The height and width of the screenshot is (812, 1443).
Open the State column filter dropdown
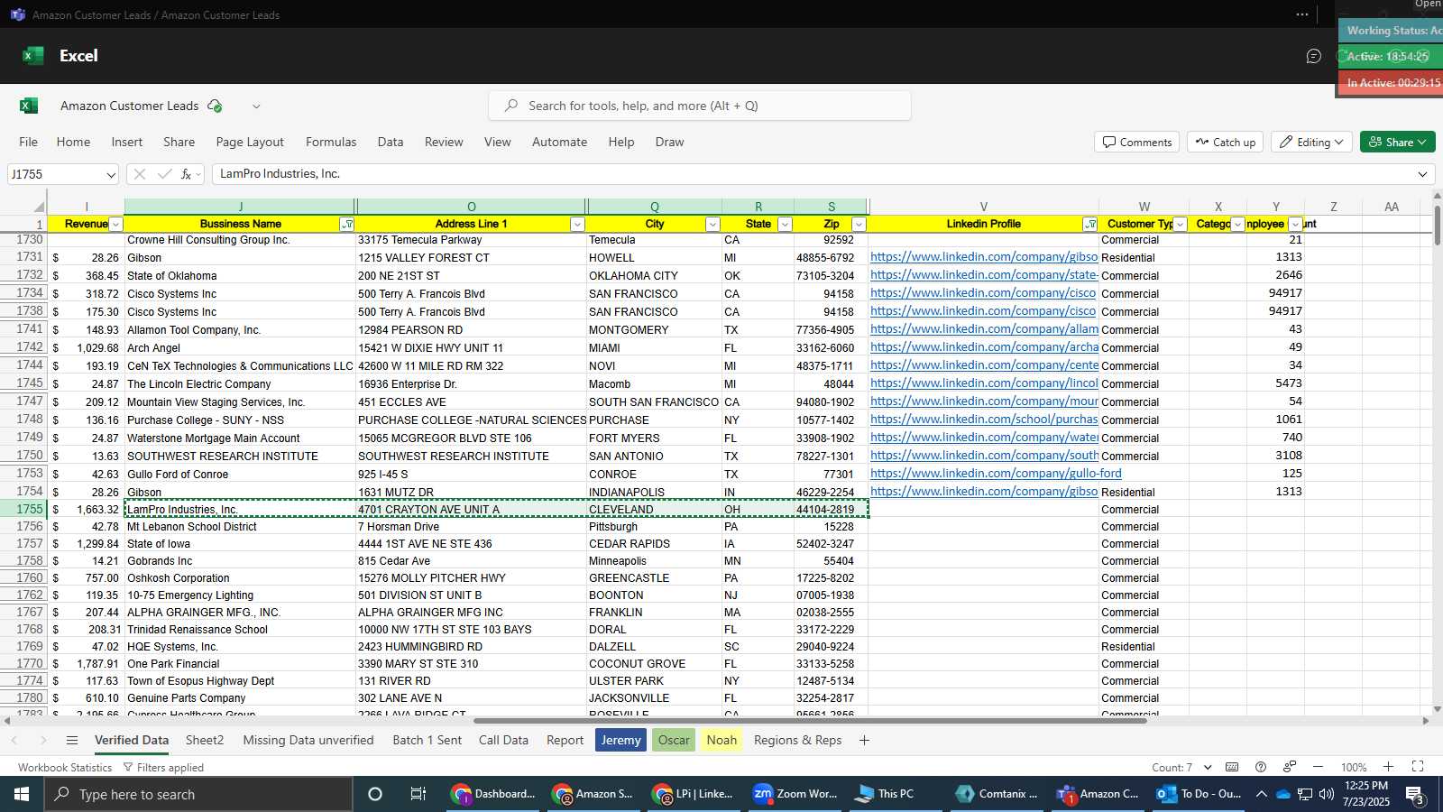click(785, 225)
